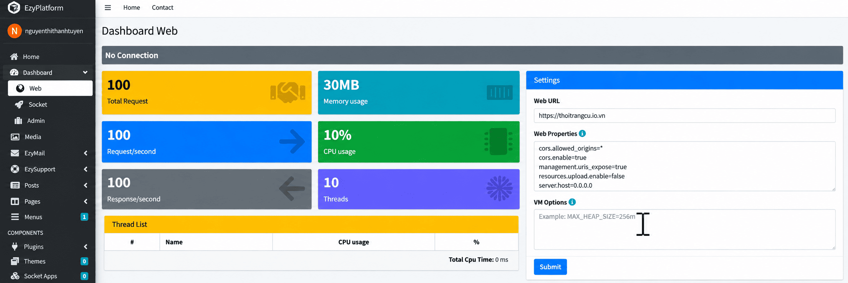Click the Dashboard gauge icon
Image resolution: width=848 pixels, height=283 pixels.
pyautogui.click(x=14, y=73)
